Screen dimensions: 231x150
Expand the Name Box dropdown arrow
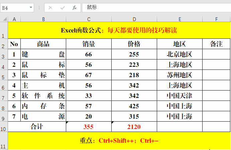coord(31,7)
